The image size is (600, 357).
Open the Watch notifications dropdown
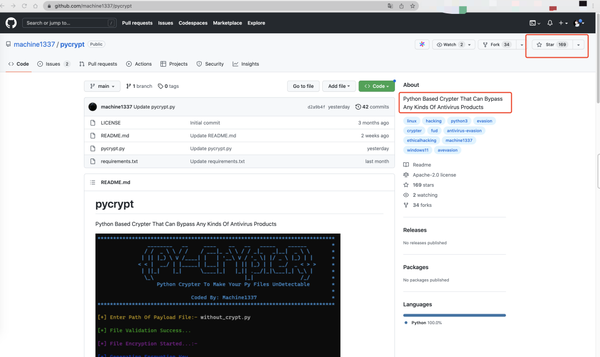454,44
